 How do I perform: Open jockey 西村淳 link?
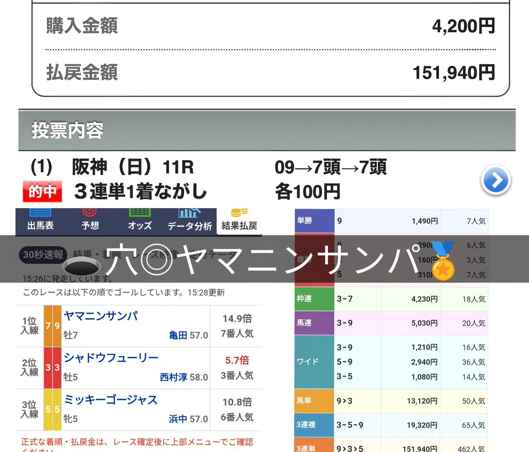(174, 377)
